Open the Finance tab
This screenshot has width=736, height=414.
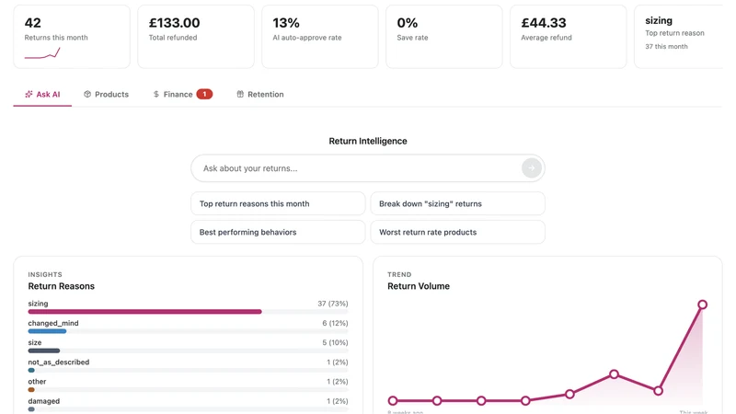[x=182, y=95]
